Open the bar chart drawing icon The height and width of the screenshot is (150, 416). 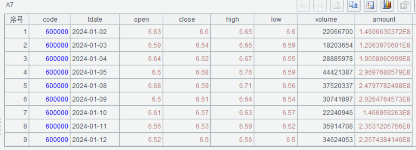click(387, 5)
